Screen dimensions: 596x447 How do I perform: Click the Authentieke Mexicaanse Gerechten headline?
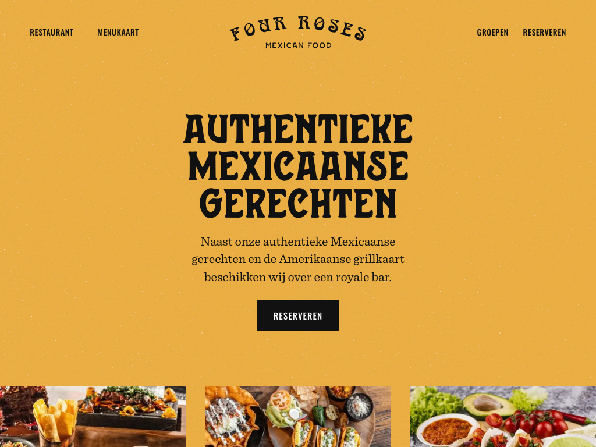click(x=298, y=166)
